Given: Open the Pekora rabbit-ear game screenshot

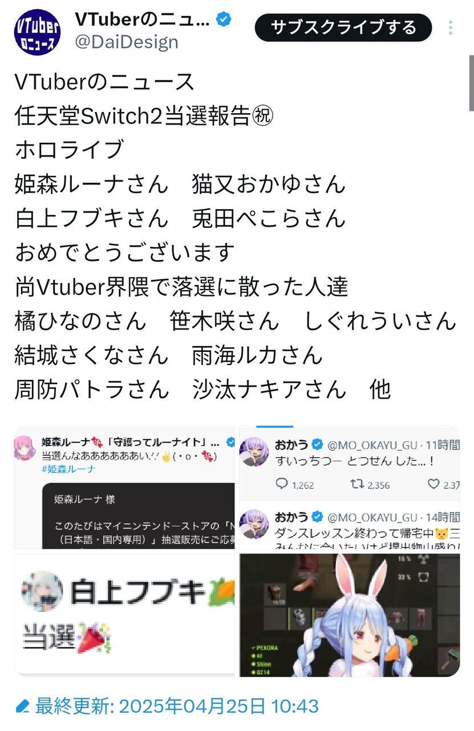Looking at the screenshot, I should click(x=350, y=615).
